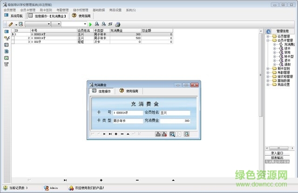Click the first binoculars search icon

97,24
